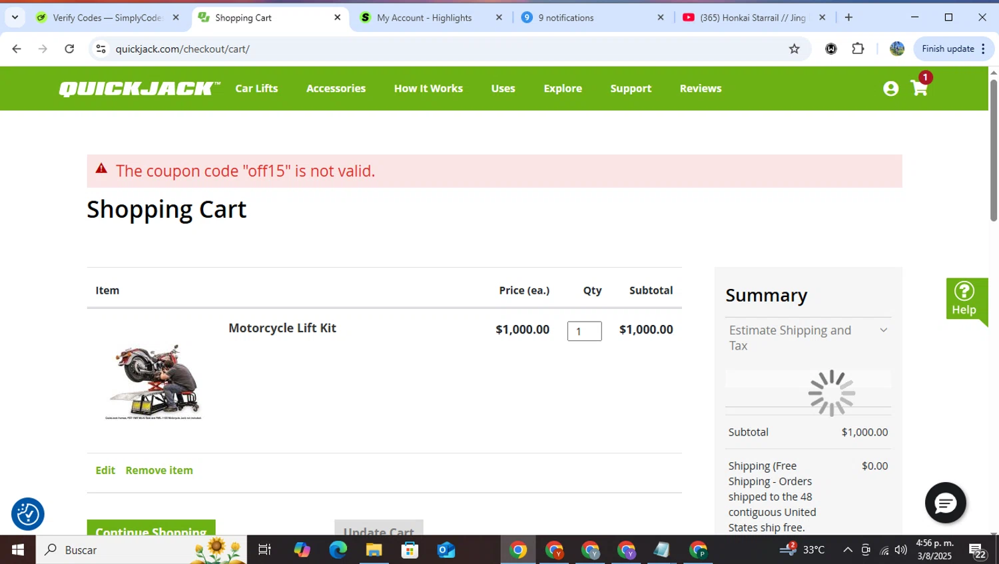Open the Windows Start menu
The width and height of the screenshot is (999, 564).
click(x=18, y=549)
